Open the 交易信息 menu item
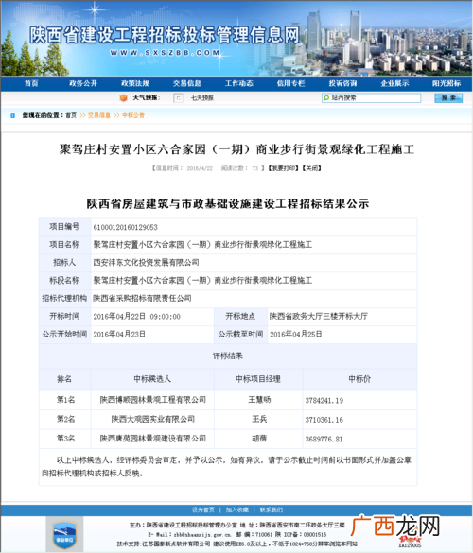Image resolution: width=473 pixels, height=553 pixels. 187,83
